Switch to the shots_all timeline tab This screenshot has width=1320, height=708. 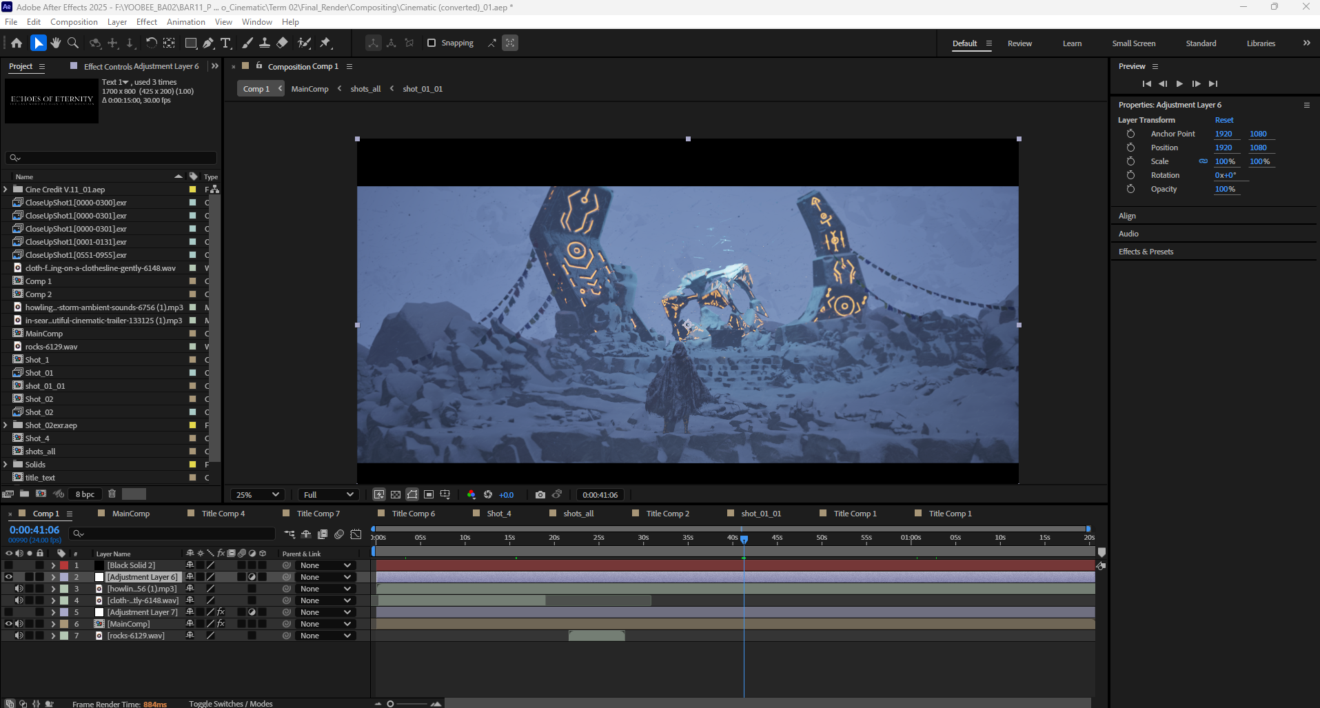[578, 514]
